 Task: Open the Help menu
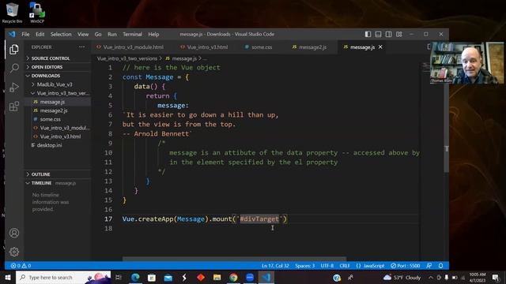click(x=153, y=34)
